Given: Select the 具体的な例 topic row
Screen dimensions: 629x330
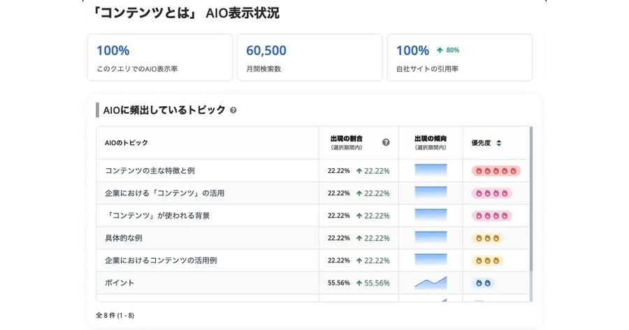Looking at the screenshot, I should coord(124,238).
